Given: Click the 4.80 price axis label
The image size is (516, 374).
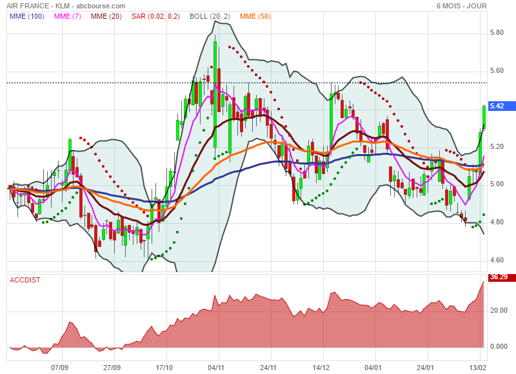Looking at the screenshot, I should (x=497, y=222).
